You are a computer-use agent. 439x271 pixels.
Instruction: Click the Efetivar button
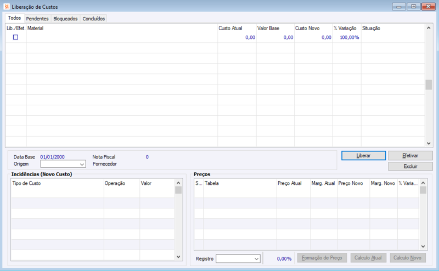[410, 155]
